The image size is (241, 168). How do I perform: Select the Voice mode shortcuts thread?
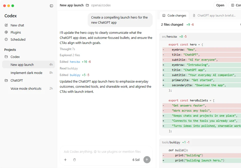click(29, 88)
